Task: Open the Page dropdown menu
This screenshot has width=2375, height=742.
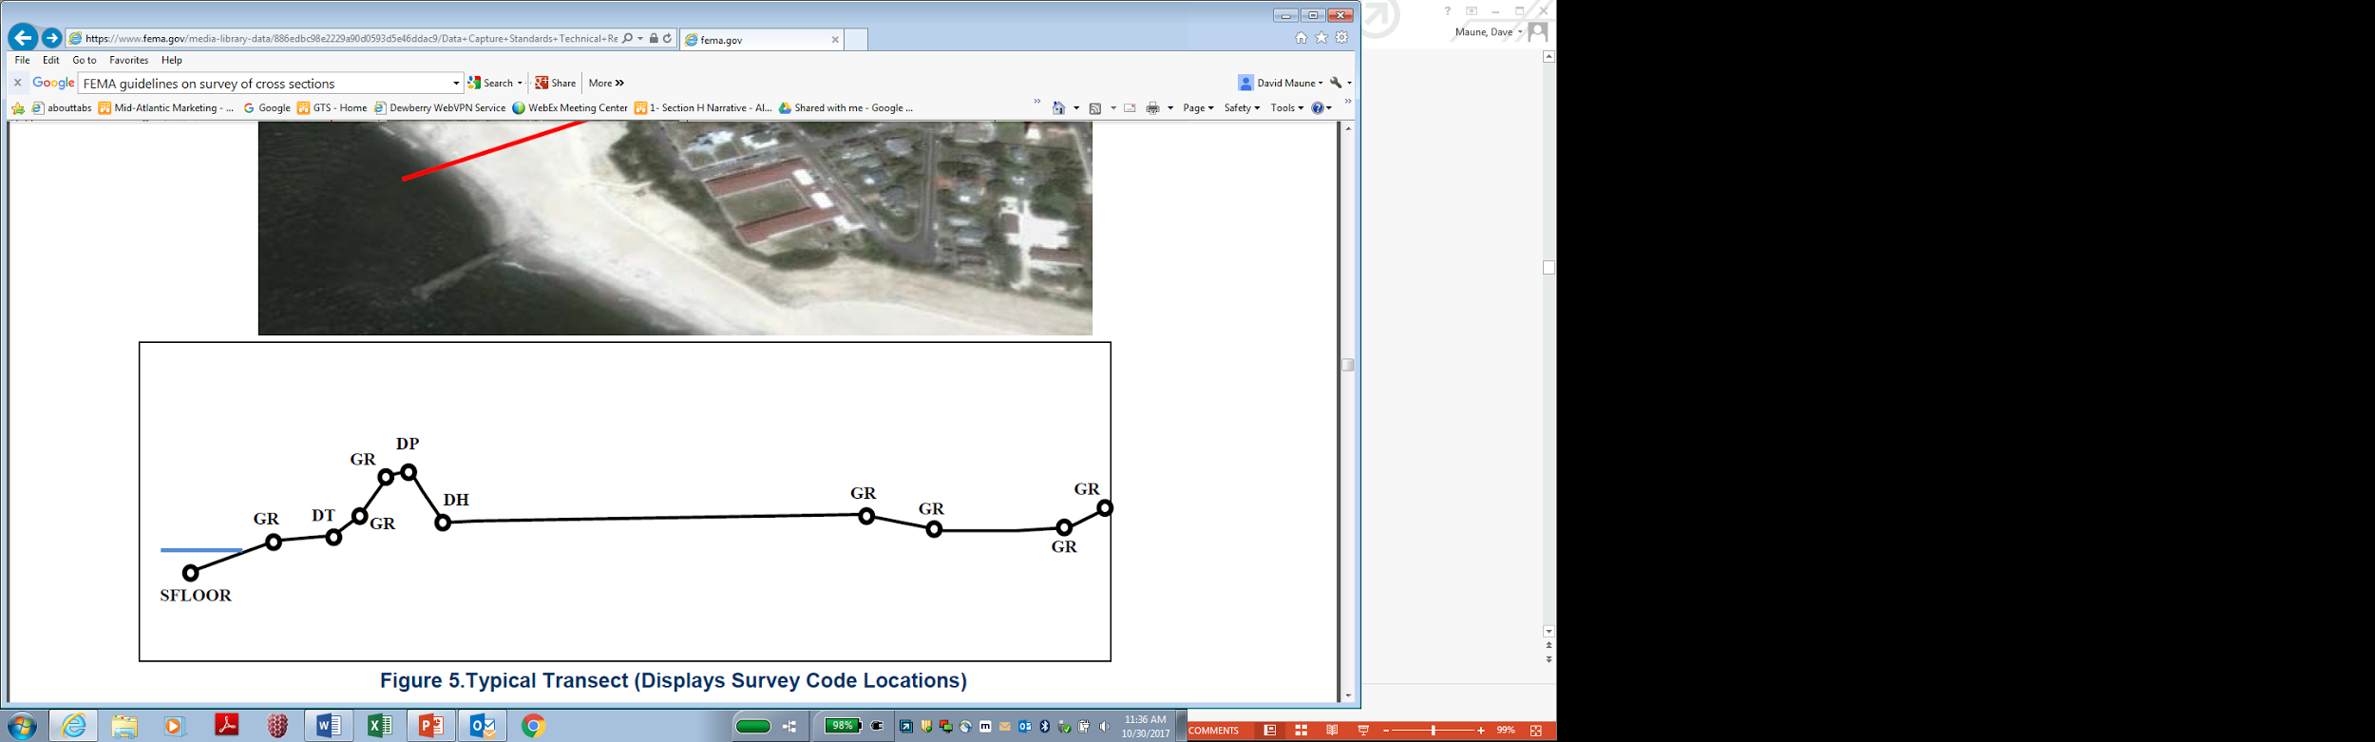Action: click(x=1198, y=108)
